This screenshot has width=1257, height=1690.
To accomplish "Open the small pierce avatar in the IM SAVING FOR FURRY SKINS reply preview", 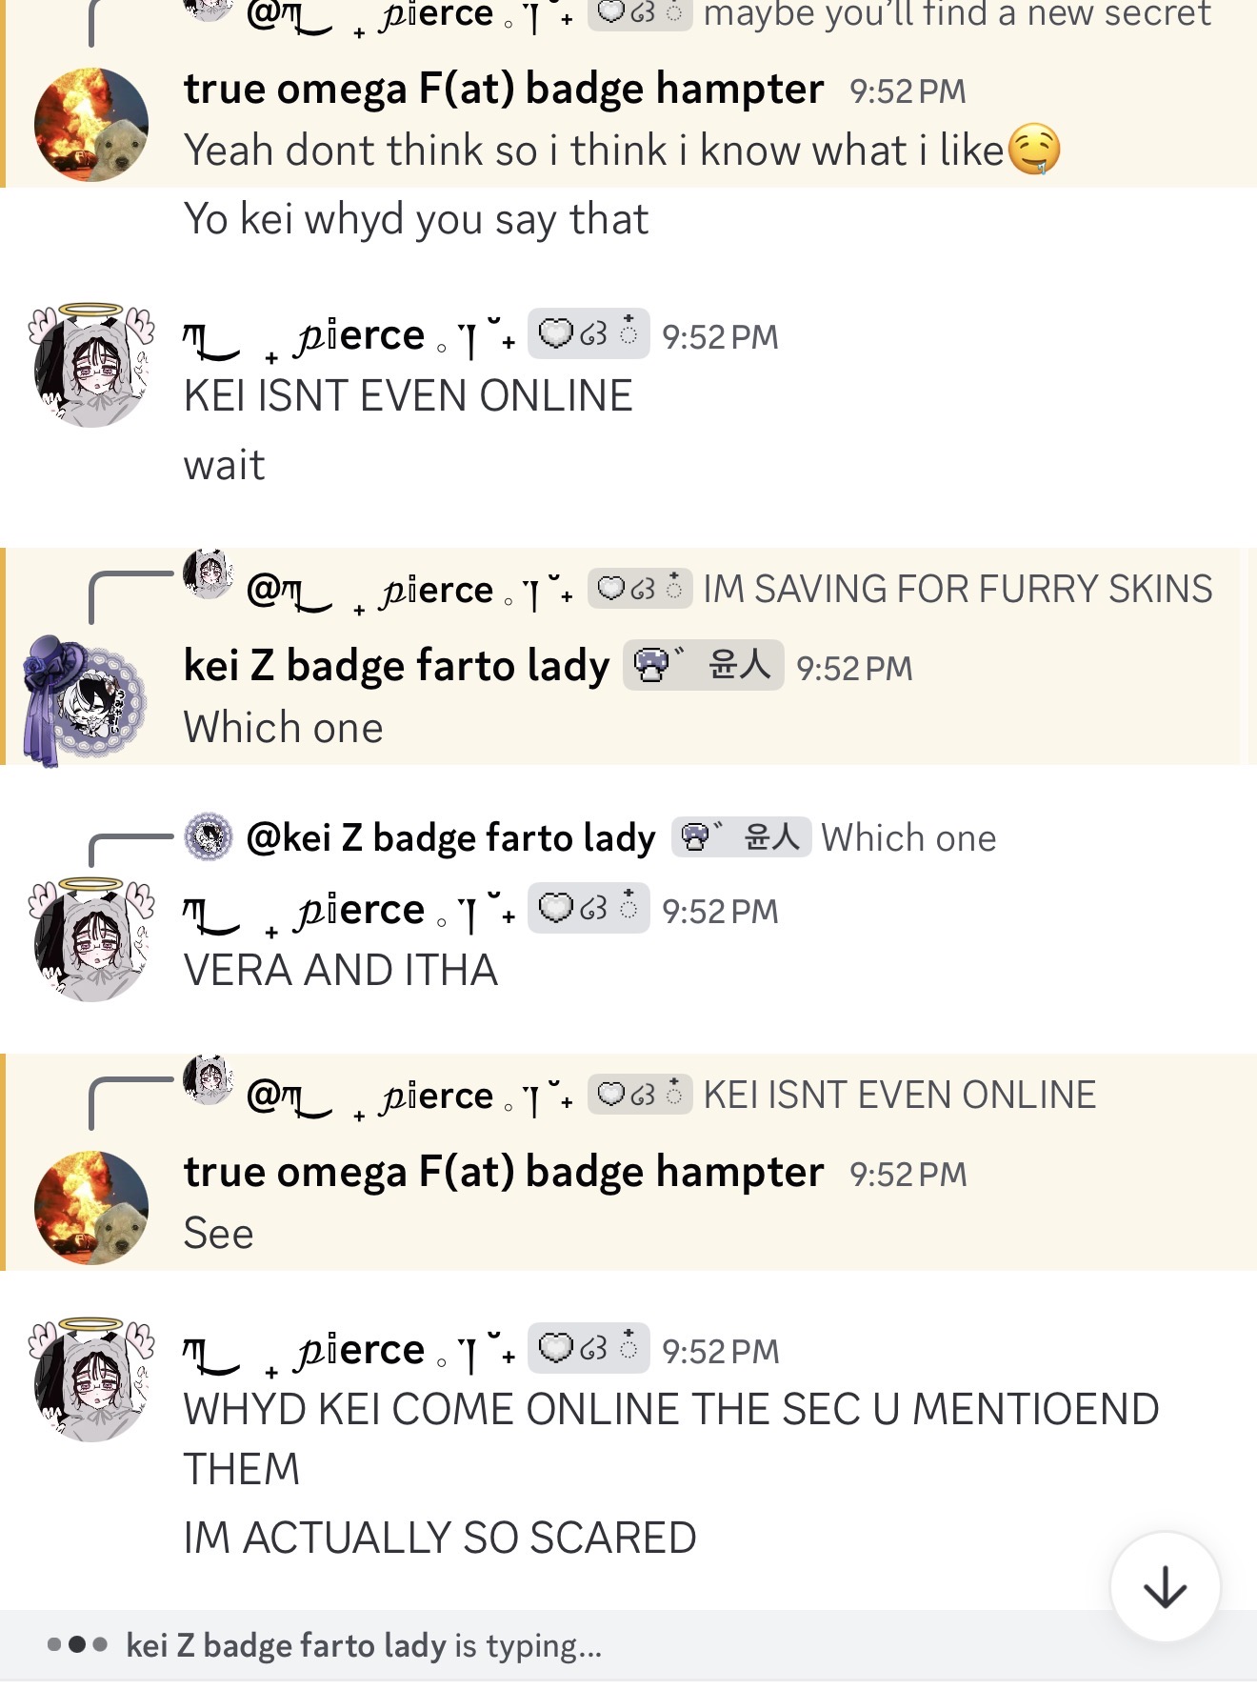I will 209,574.
